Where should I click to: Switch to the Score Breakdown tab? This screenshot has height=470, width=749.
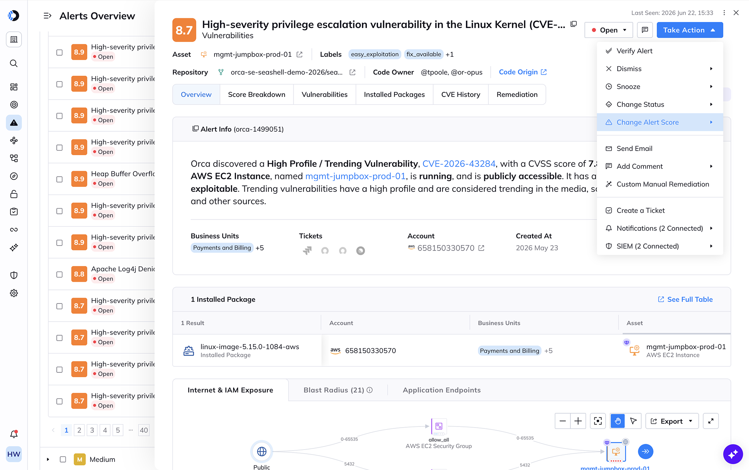tap(256, 95)
